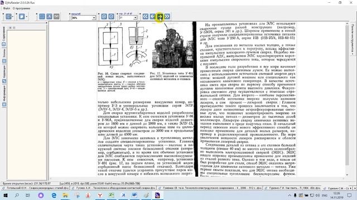Screen dimensions: 357x200
Task: Close the left side panel
Action: (46, 23)
